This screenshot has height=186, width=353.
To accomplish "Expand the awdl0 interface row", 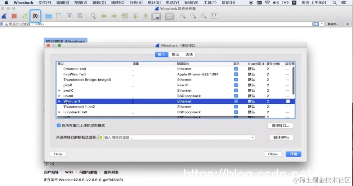I will point(59,90).
